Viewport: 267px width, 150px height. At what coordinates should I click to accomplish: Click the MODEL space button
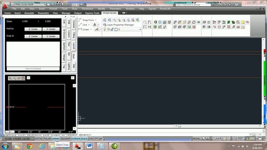tap(196, 139)
